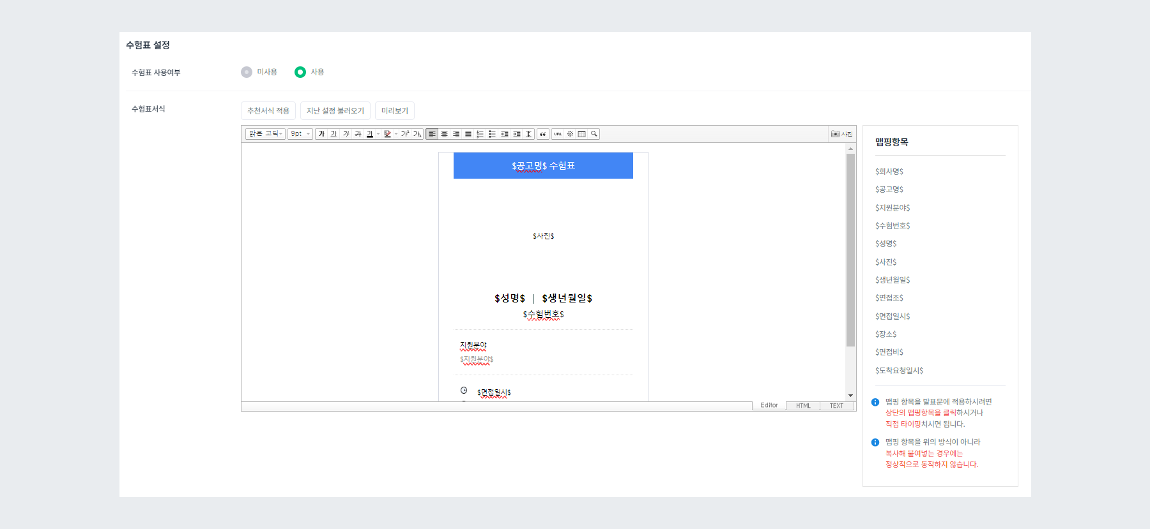Image resolution: width=1150 pixels, height=529 pixels.
Task: Click editor vertical scrollbar thumb
Action: coord(850,250)
